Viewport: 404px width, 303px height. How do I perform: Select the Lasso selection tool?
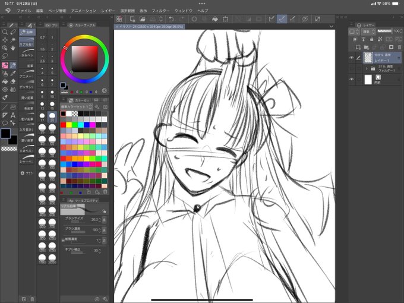pos(5,56)
